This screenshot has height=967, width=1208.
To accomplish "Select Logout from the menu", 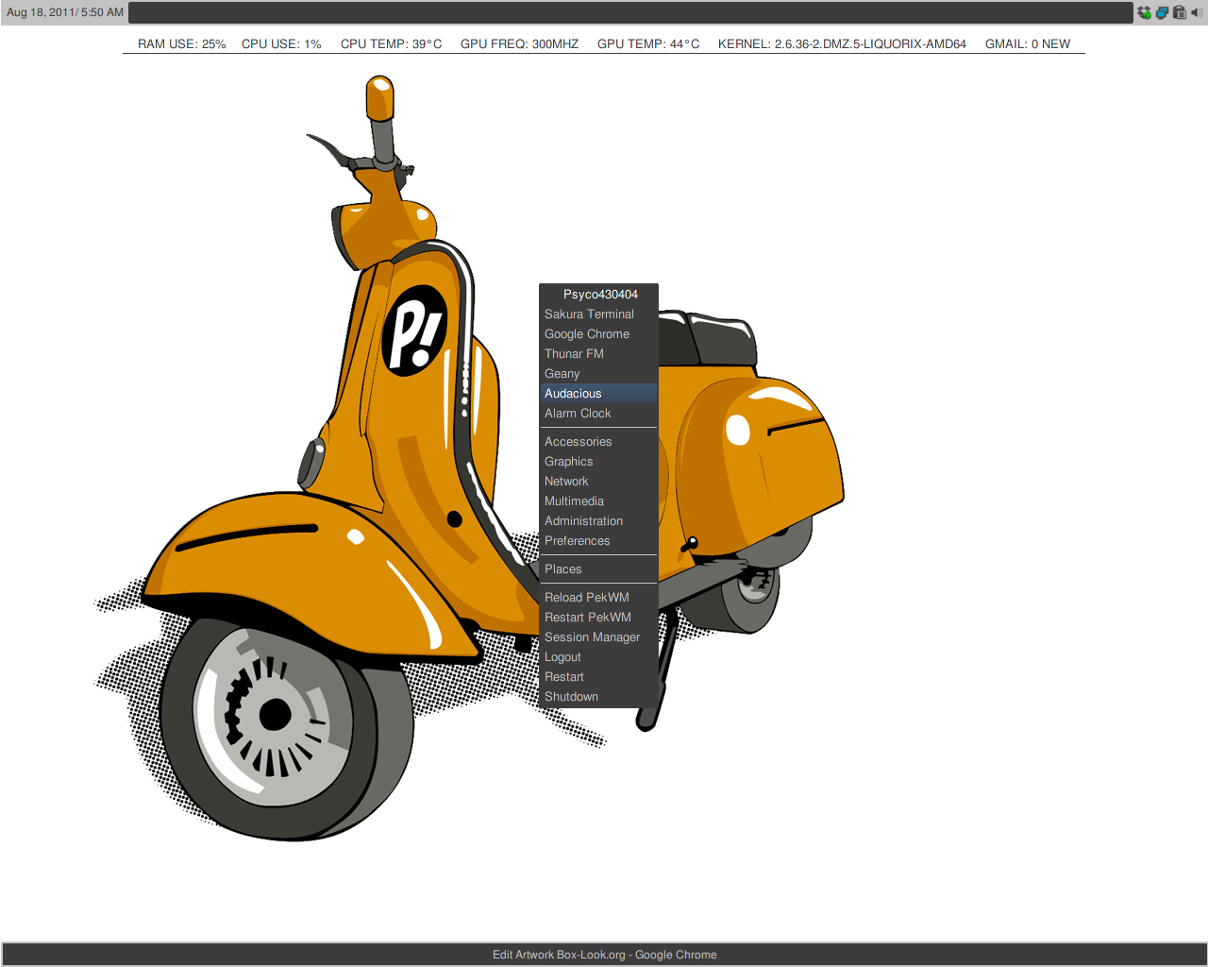I will (598, 657).
